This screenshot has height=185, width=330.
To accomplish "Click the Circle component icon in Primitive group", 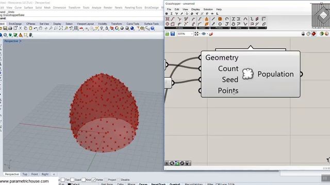I will 220,24.
